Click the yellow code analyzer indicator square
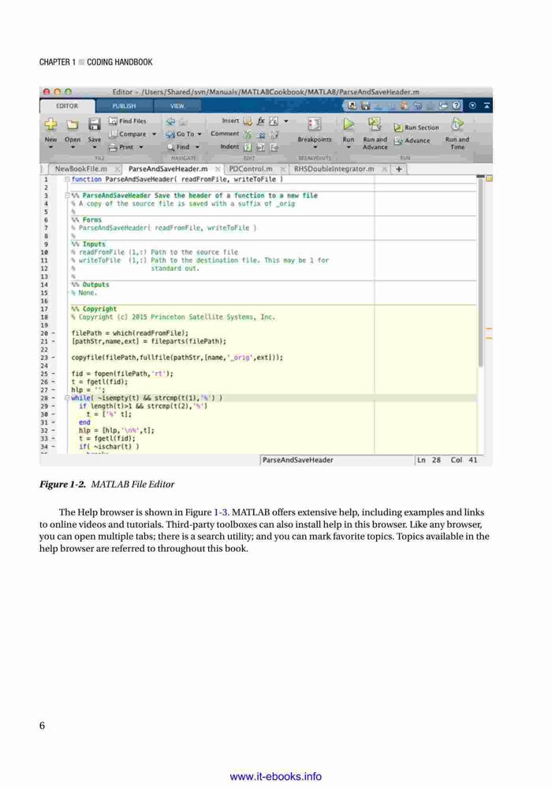552x788 pixels. click(489, 178)
